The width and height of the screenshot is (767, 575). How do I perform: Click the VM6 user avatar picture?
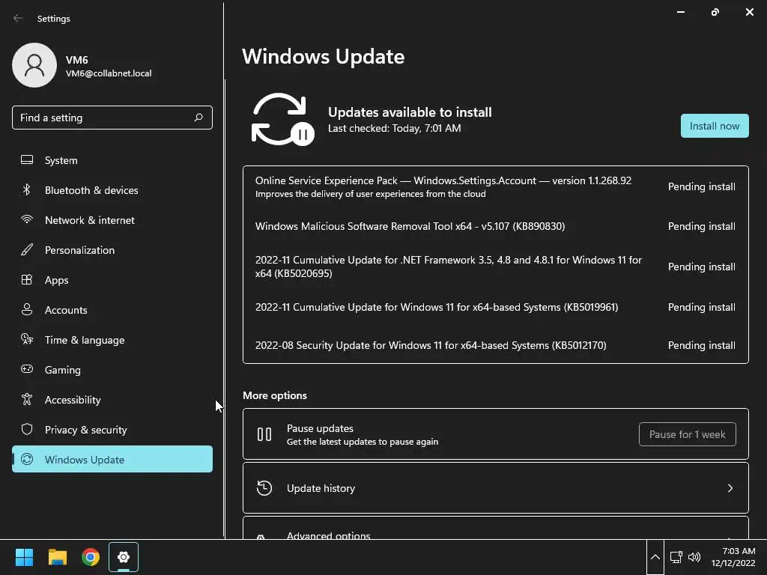click(x=34, y=65)
